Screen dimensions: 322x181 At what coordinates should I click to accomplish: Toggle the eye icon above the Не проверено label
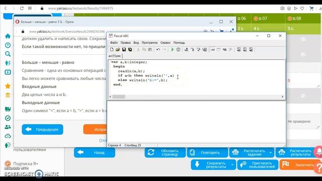point(303,96)
